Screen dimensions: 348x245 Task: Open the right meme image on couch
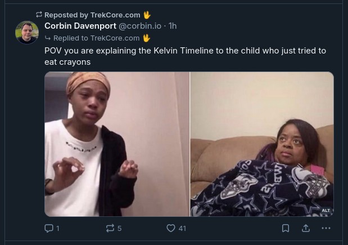tap(262, 144)
